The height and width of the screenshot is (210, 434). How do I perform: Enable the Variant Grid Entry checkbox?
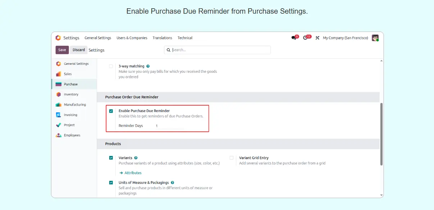click(x=232, y=158)
